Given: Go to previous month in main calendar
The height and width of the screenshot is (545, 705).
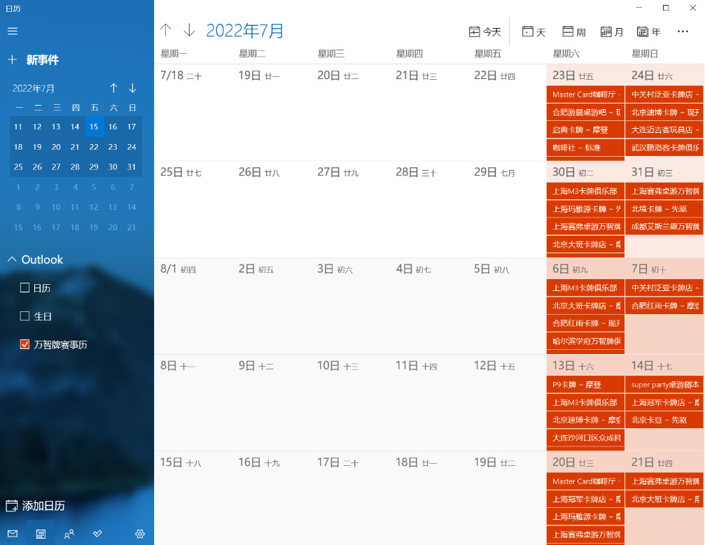Looking at the screenshot, I should coord(165,30).
